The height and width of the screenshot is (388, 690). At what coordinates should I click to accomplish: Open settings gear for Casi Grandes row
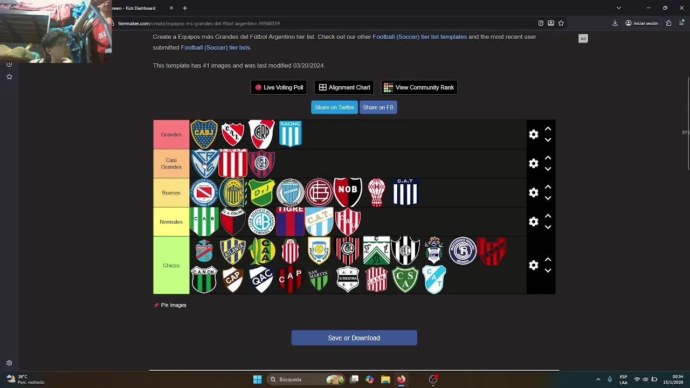point(534,164)
